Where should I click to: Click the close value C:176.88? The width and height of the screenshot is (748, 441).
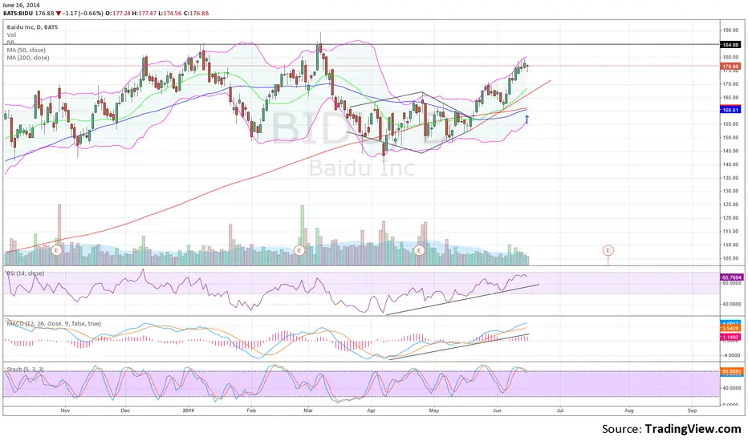coord(196,14)
